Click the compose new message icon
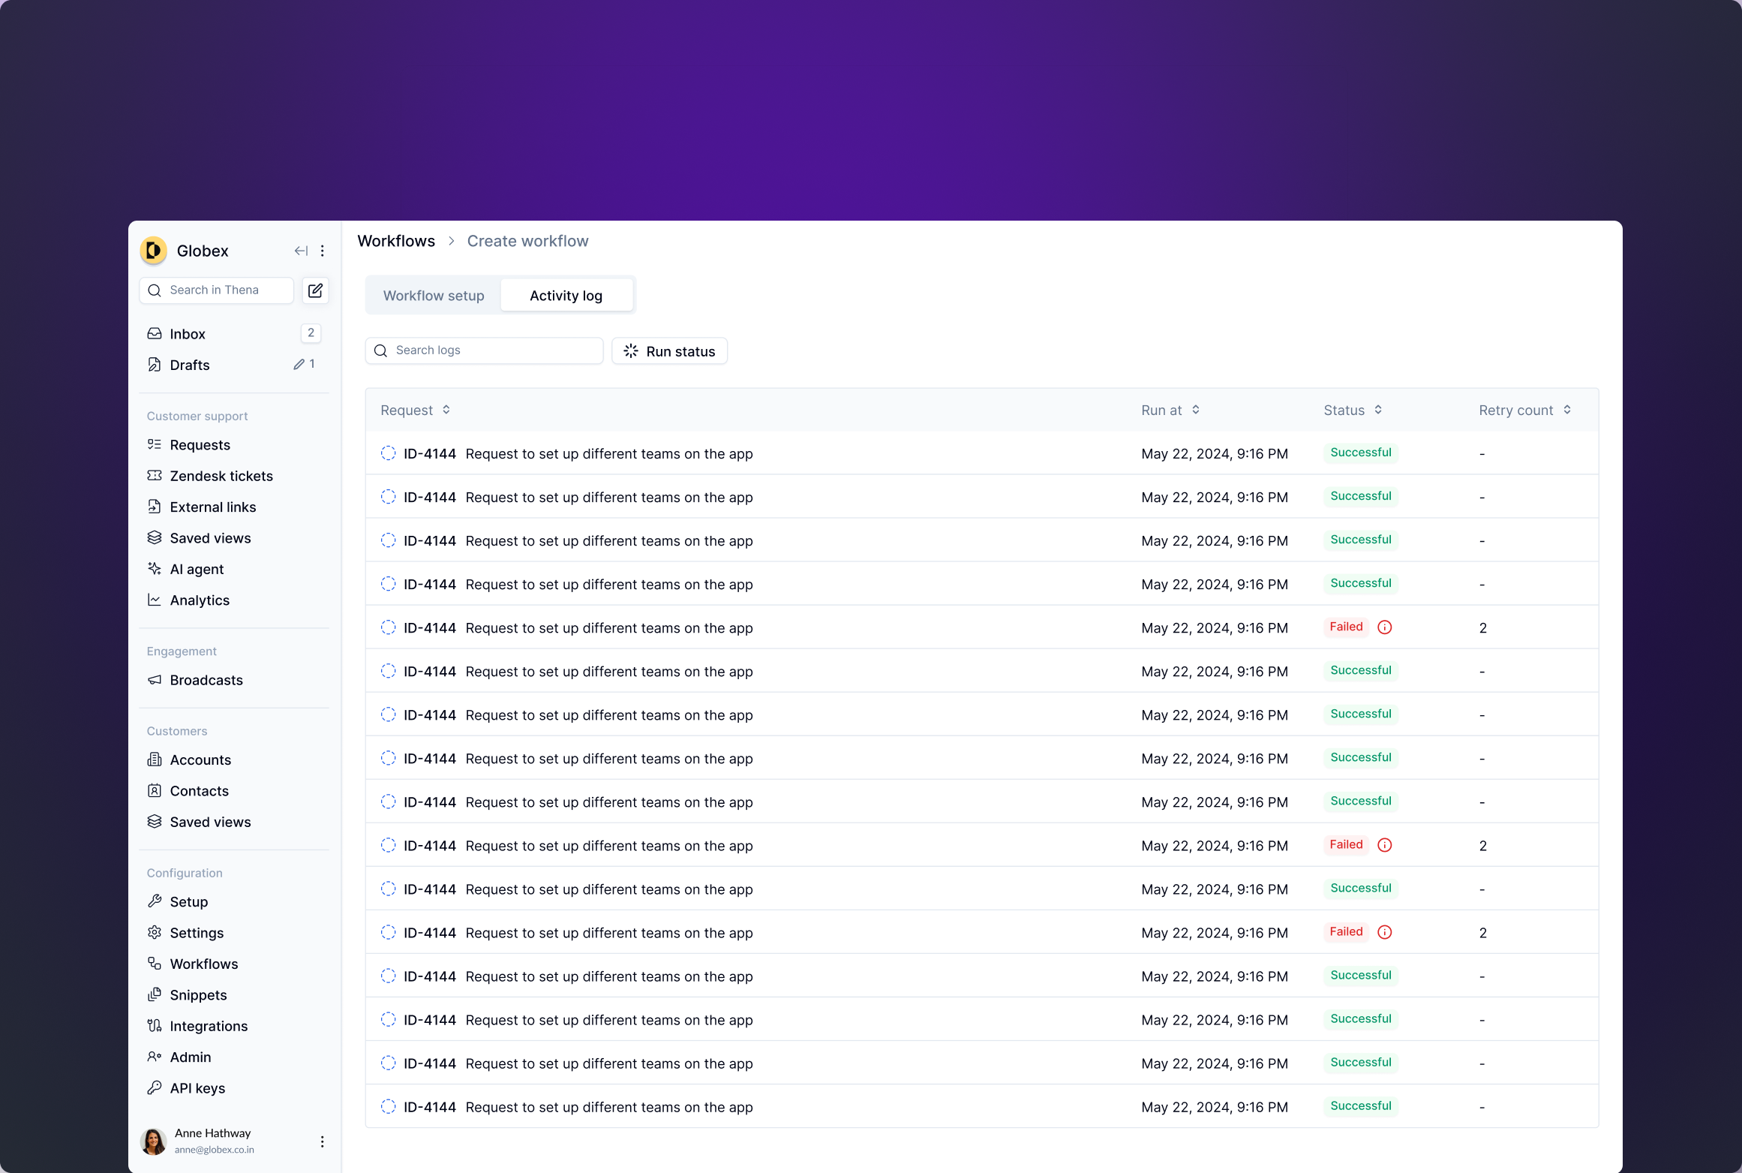1742x1173 pixels. click(315, 290)
